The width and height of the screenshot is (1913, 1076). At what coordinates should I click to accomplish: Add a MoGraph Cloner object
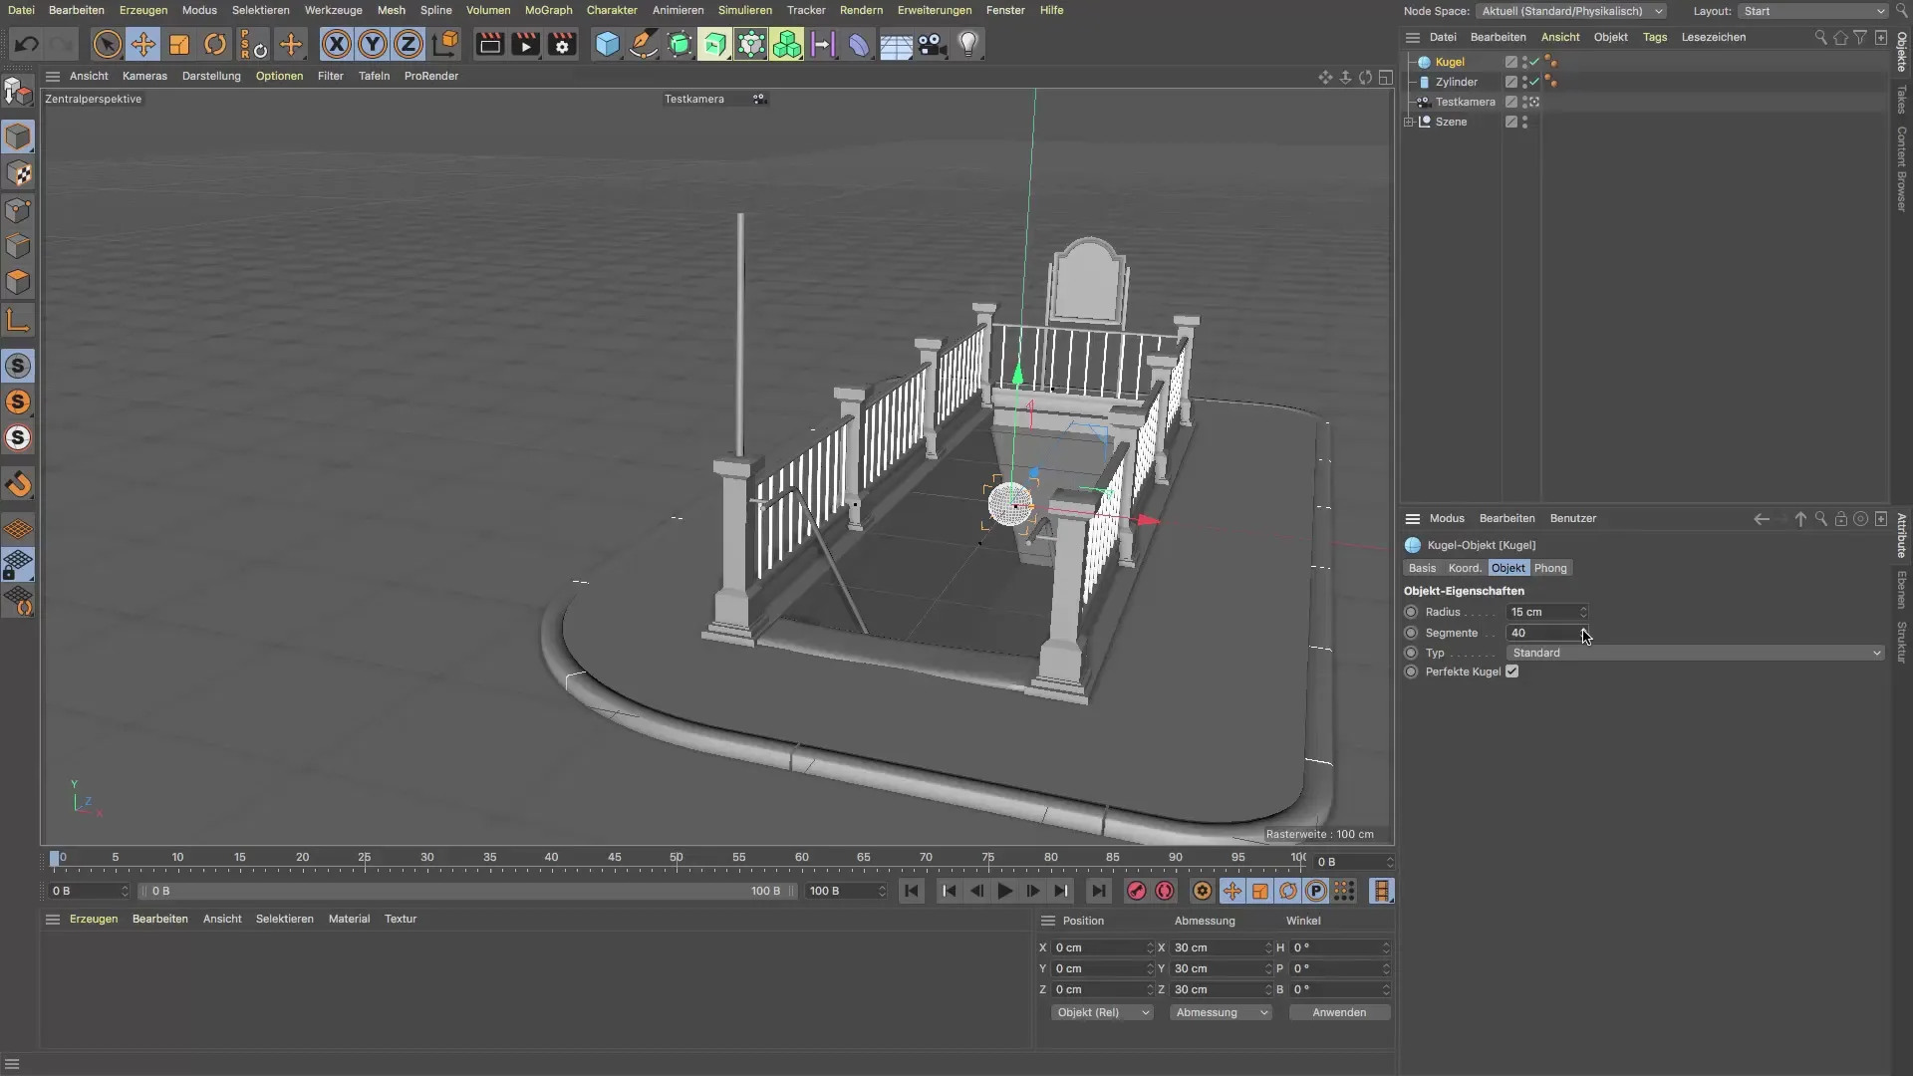(x=787, y=45)
